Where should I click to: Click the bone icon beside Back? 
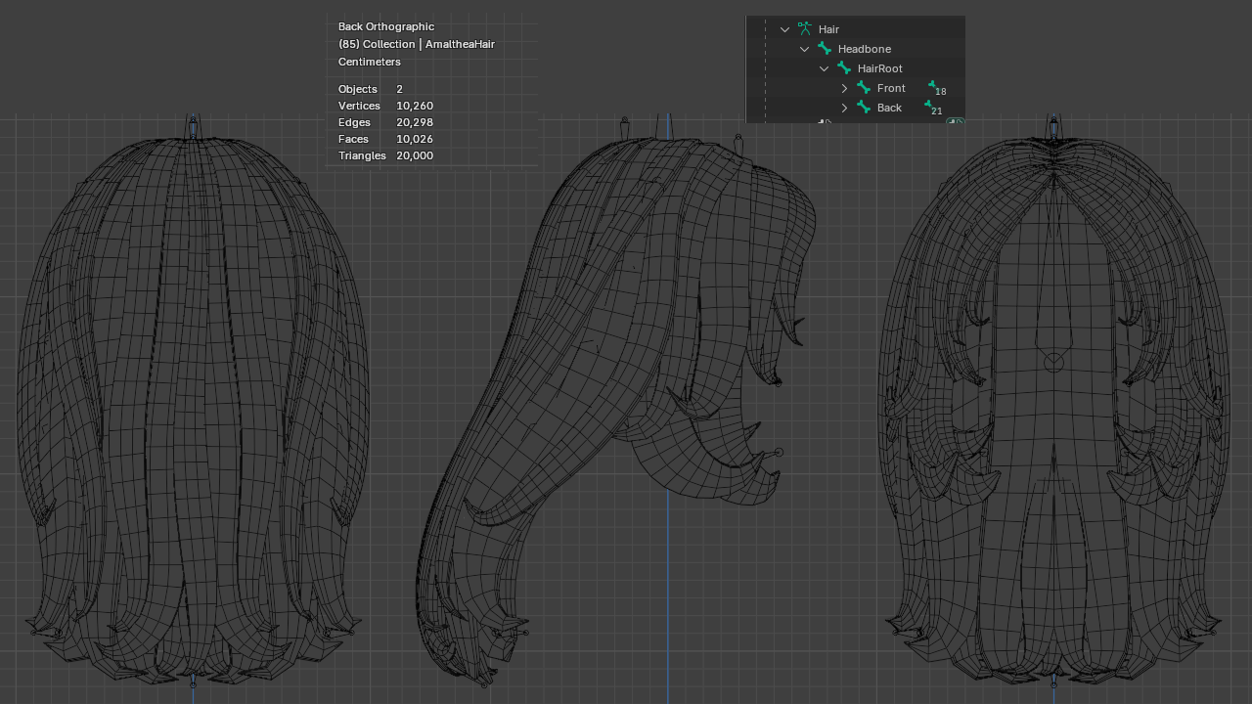tap(862, 108)
